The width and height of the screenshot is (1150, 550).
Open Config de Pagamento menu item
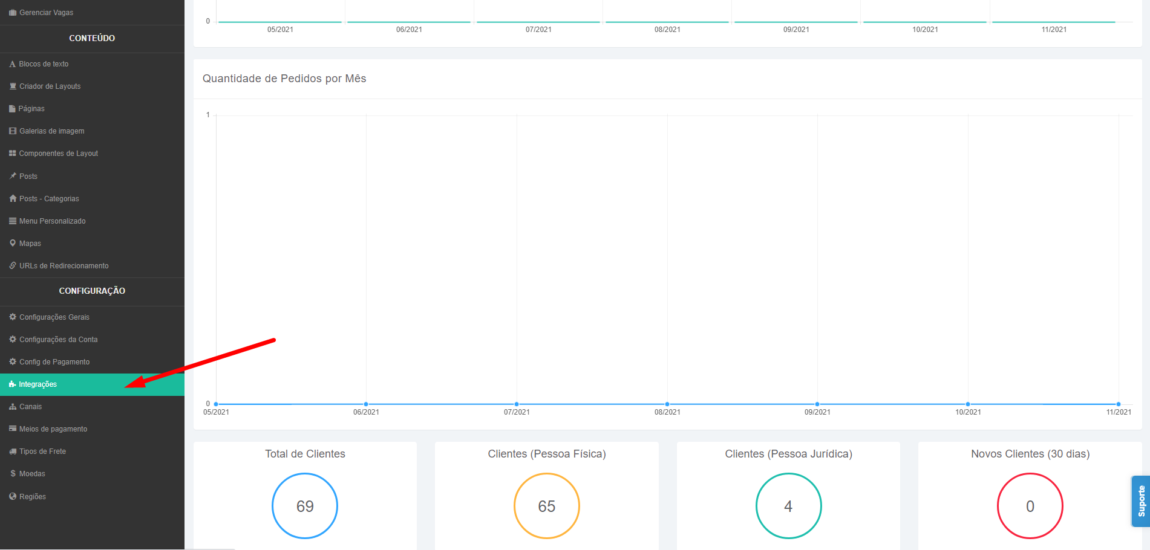(x=92, y=362)
